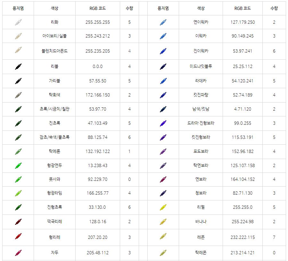The width and height of the screenshot is (288, 261).
Task: Click the 진이웨카 blue dye icon
Action: [x=163, y=51]
